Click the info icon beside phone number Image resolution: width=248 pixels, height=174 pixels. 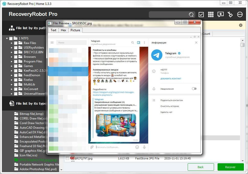154,71
